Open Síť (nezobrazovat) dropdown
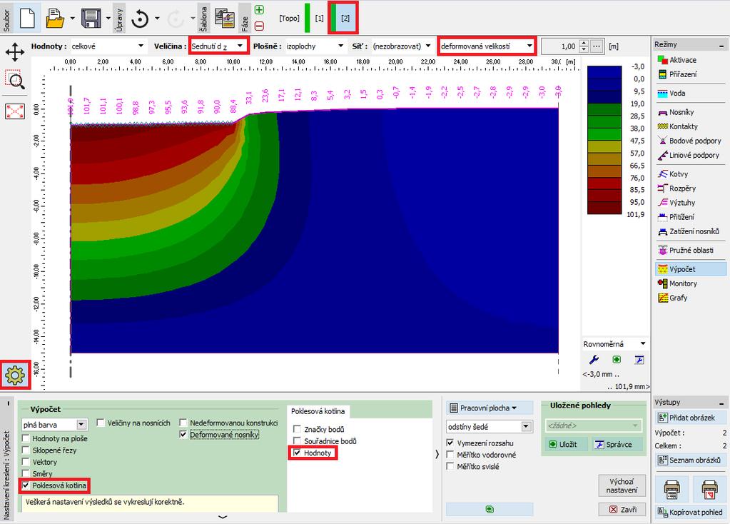This screenshot has height=524, width=730. pyautogui.click(x=402, y=46)
